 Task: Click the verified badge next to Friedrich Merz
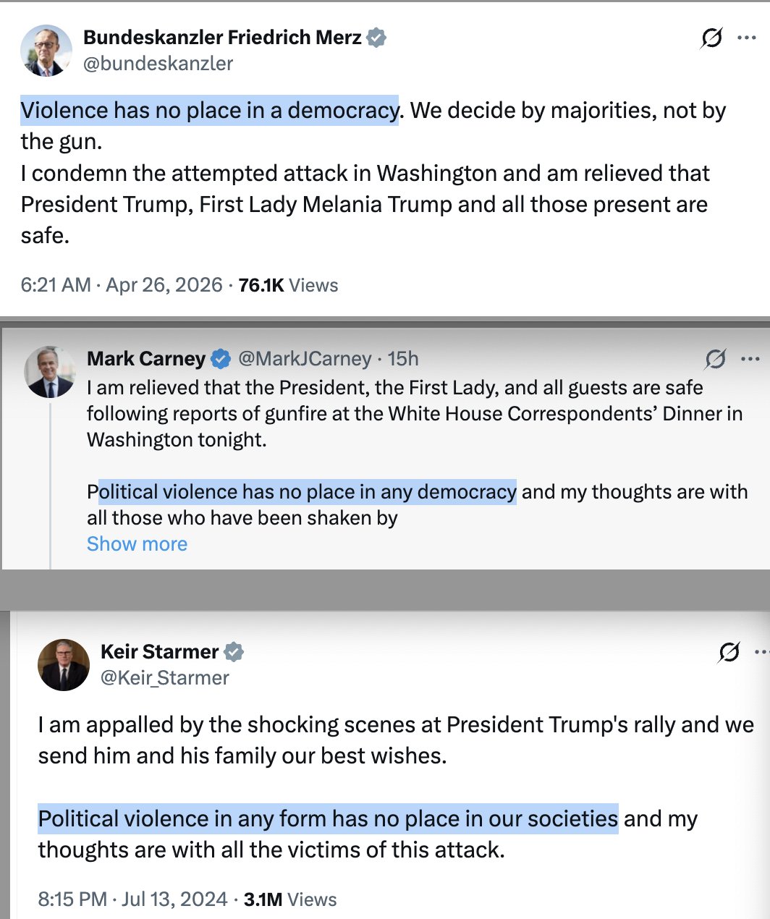376,38
